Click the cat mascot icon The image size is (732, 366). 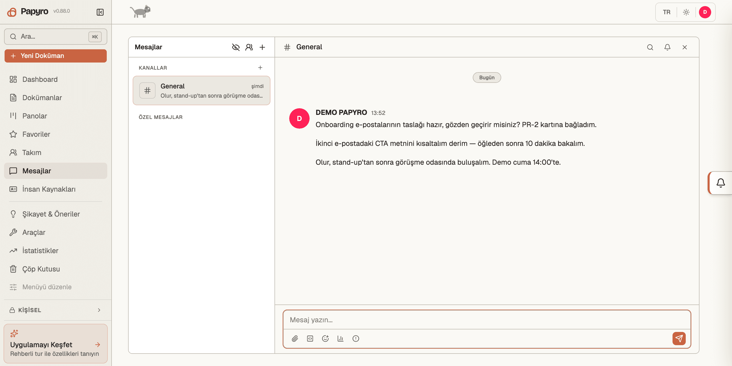coord(140,12)
